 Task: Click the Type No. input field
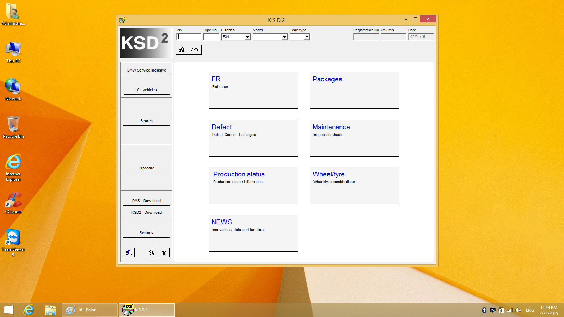point(211,37)
